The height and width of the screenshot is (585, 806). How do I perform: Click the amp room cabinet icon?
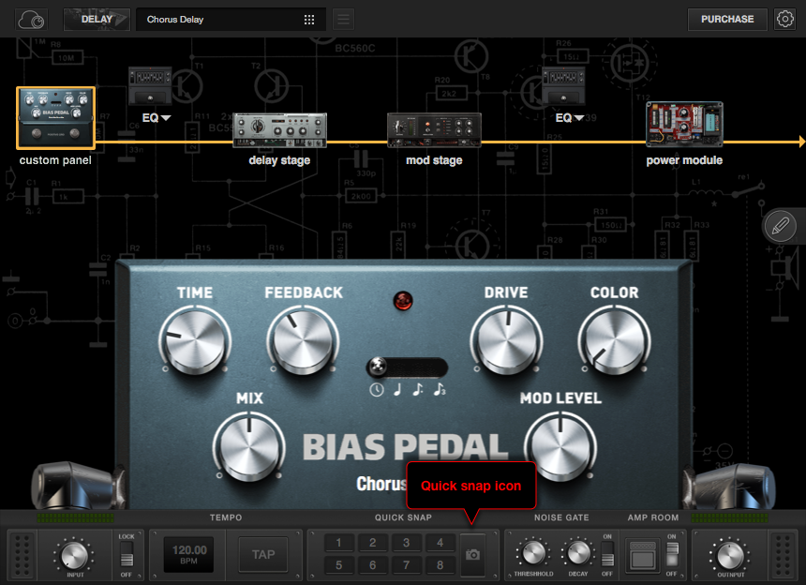pos(643,555)
